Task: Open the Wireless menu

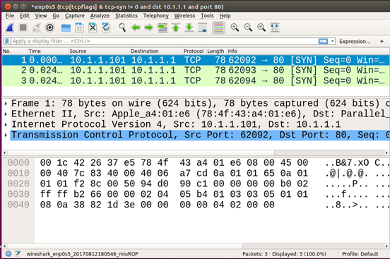Action: pos(184,16)
